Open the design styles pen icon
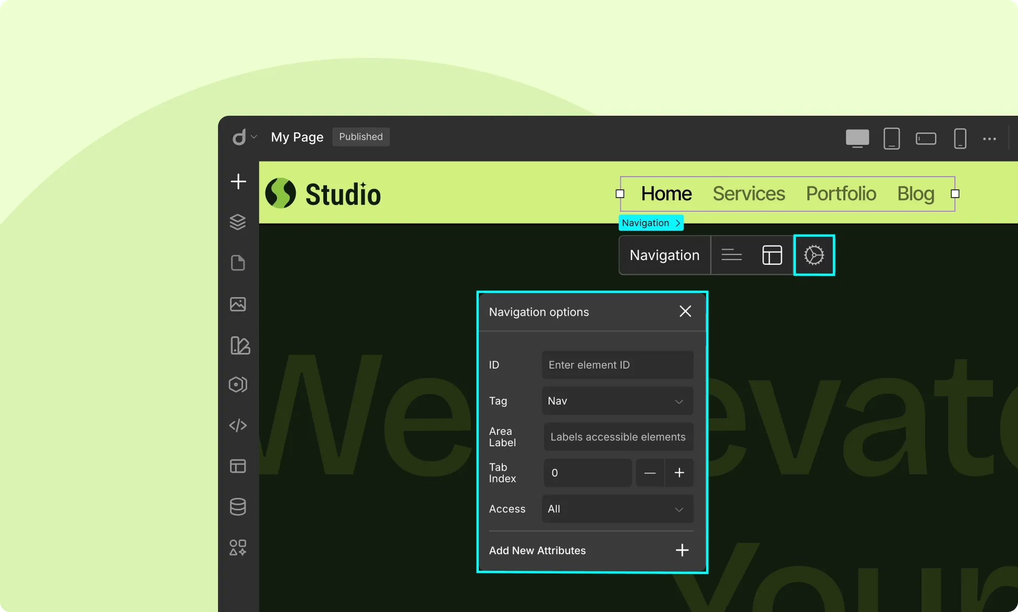Viewport: 1018px width, 612px height. (x=240, y=345)
